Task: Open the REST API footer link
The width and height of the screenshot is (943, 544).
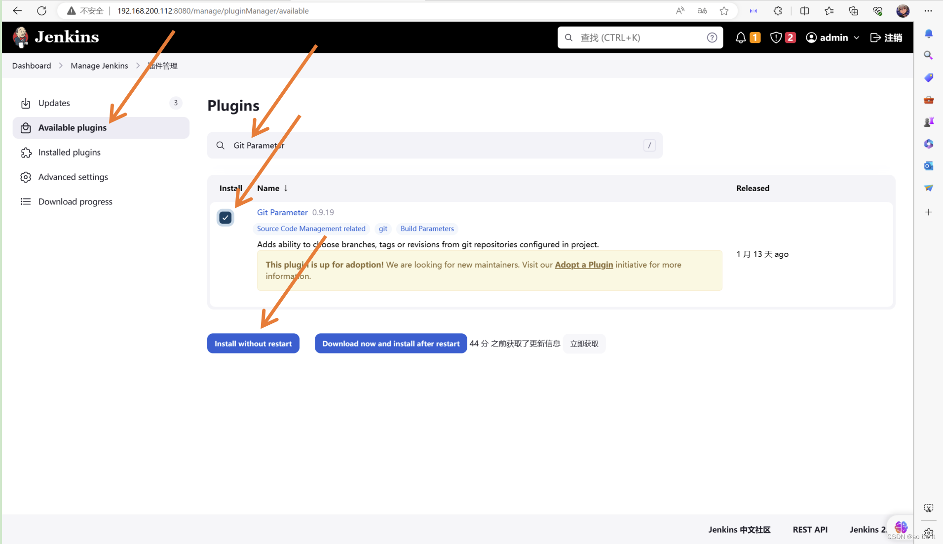Action: pos(810,529)
